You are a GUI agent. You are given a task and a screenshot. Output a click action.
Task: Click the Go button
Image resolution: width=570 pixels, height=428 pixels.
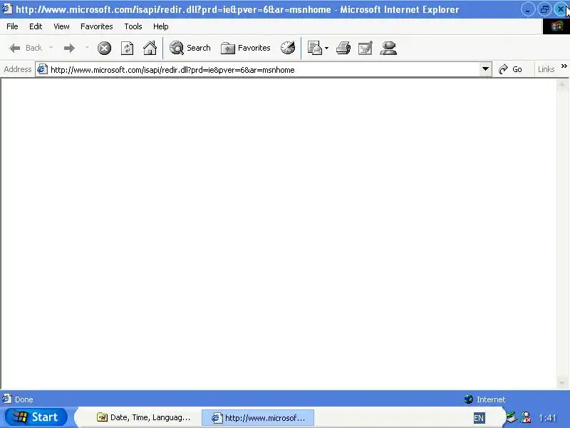pyautogui.click(x=510, y=69)
